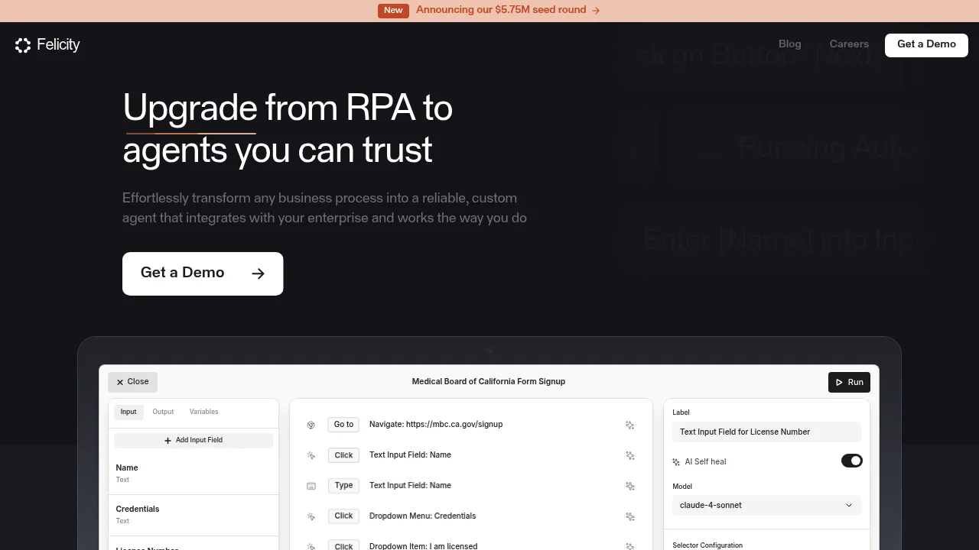Viewport: 979px width, 550px height.
Task: Click cursor icon left of Click Text Input Field: Name
Action: pos(311,455)
